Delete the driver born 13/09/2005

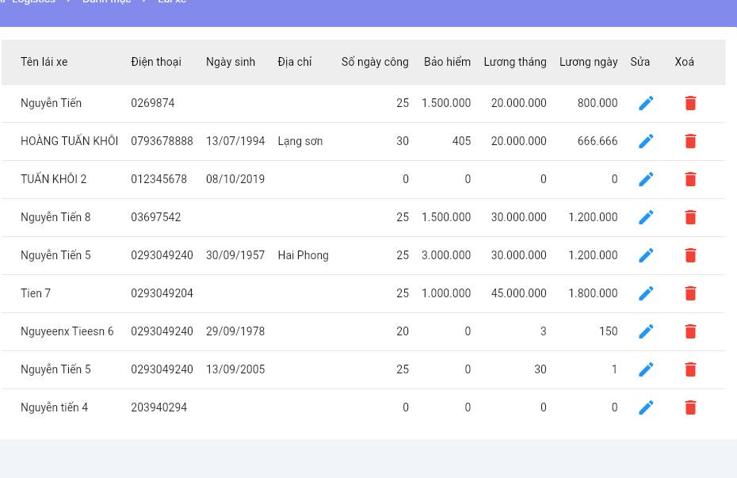(x=690, y=369)
